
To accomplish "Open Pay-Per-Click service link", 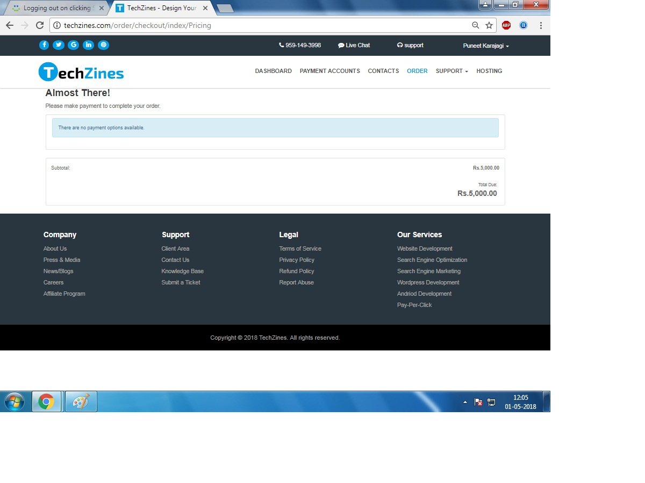I will 414,305.
